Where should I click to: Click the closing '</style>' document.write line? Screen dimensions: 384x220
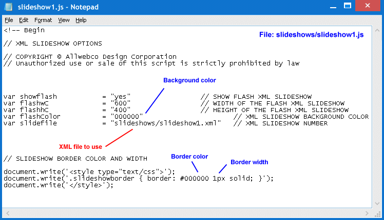click(x=59, y=185)
